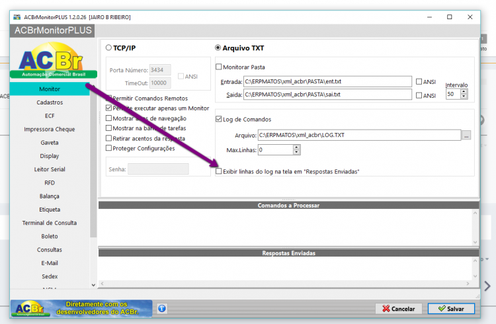Open the ECF section

coord(50,116)
